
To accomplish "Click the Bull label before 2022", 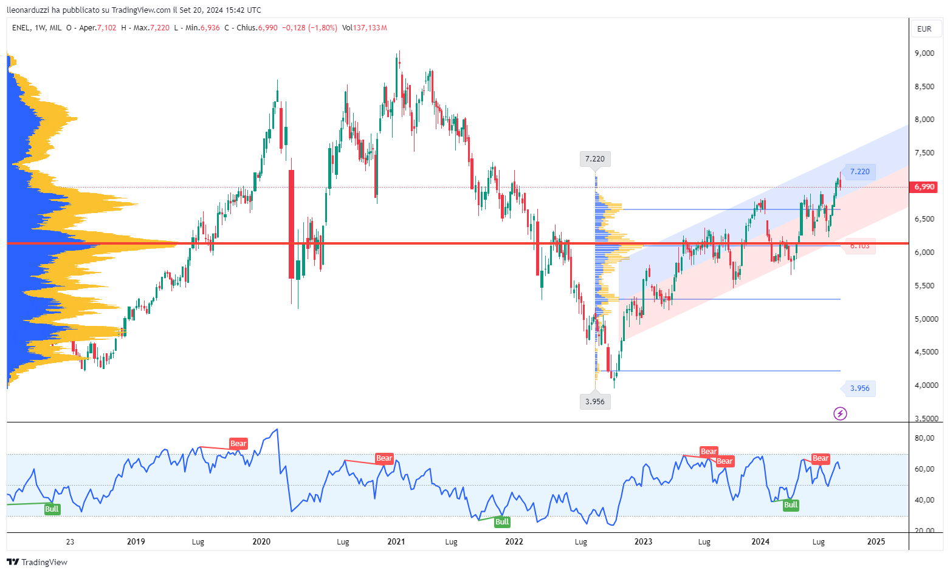I will (502, 522).
